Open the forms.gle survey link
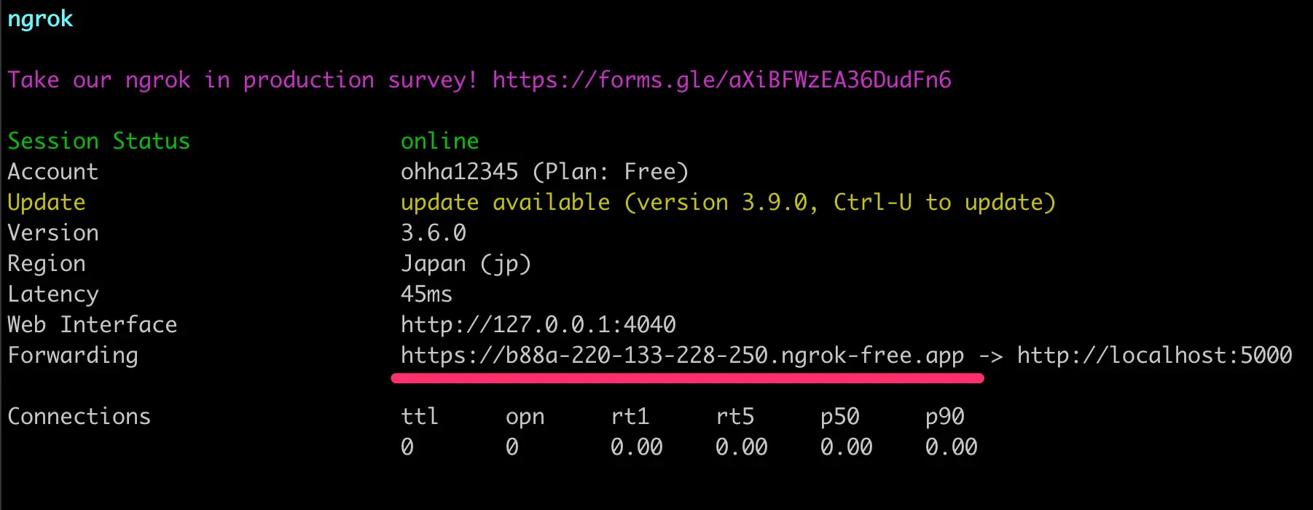 (721, 80)
